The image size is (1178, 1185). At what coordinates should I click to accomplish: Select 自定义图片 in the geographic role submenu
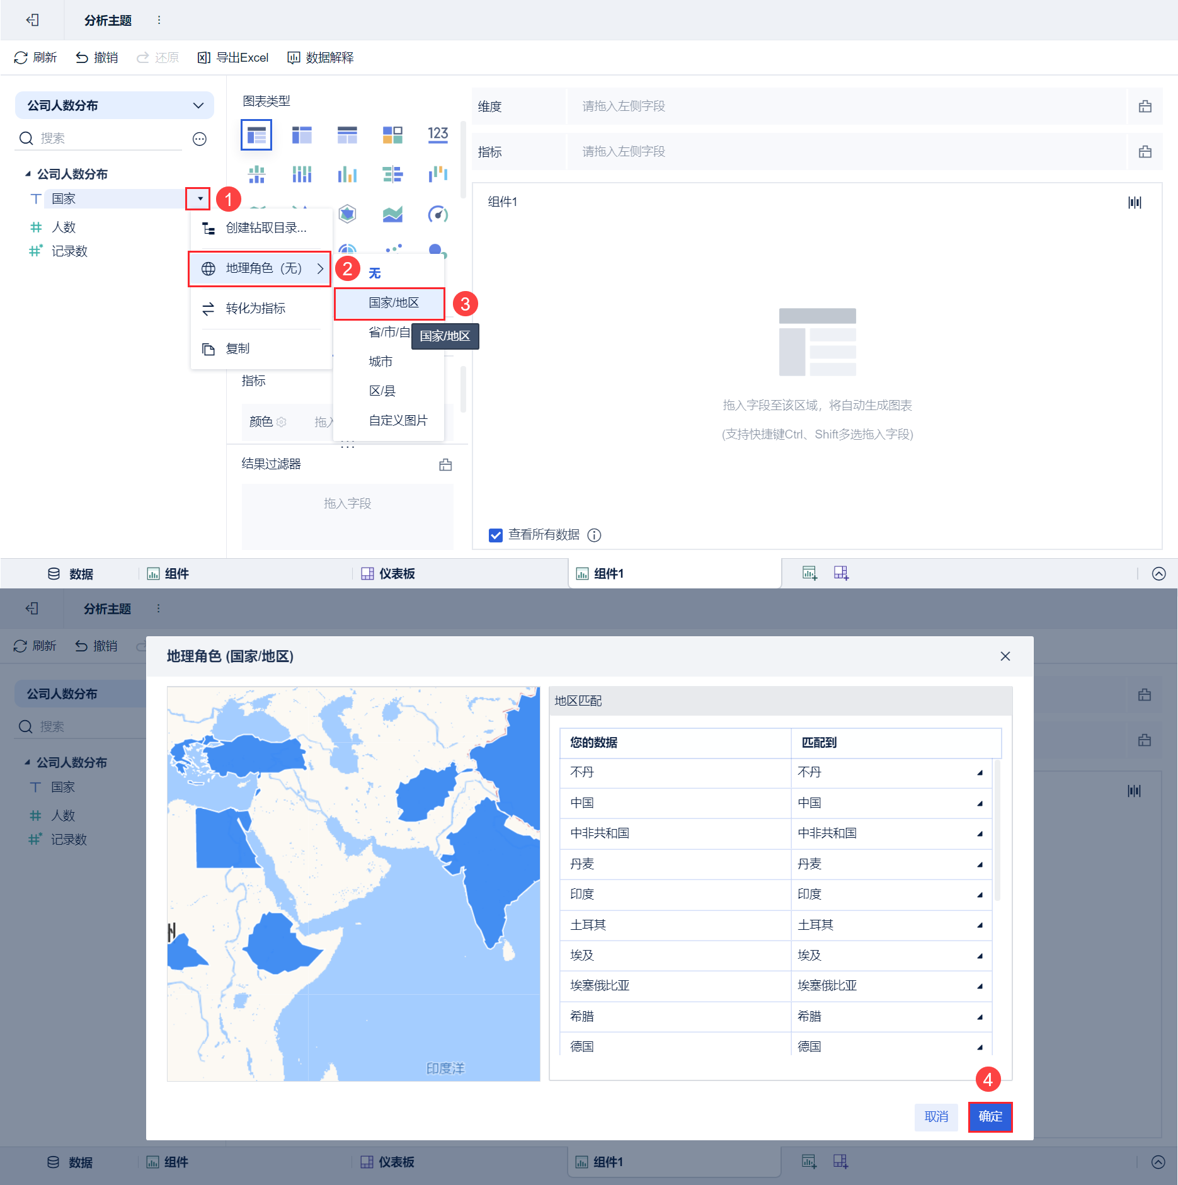click(389, 420)
